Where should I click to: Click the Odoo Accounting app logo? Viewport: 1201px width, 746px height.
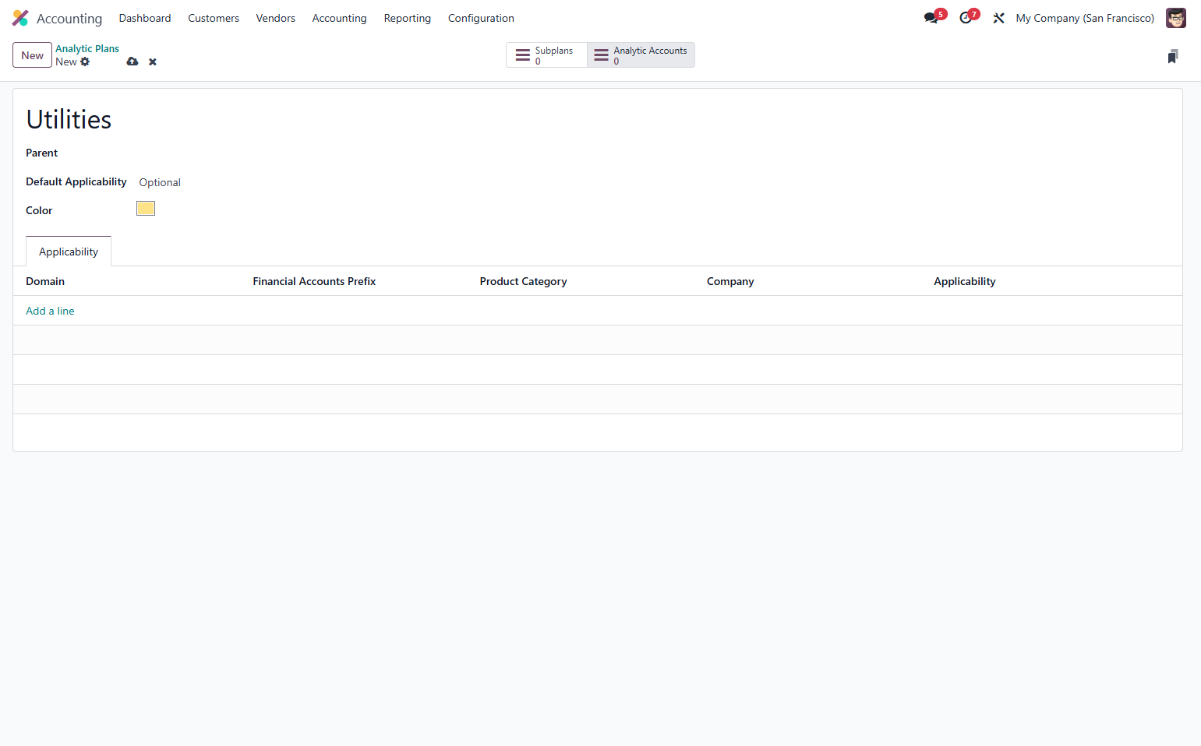(20, 18)
